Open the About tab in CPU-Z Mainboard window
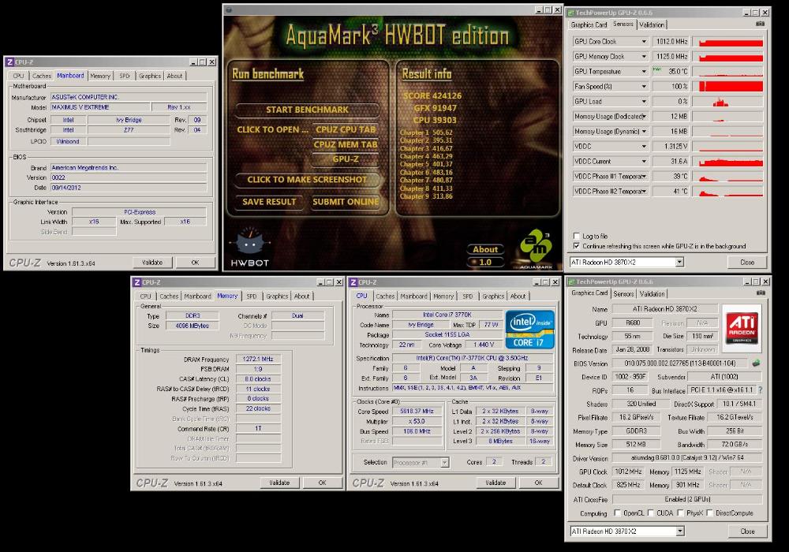The width and height of the screenshot is (789, 552). tap(174, 76)
